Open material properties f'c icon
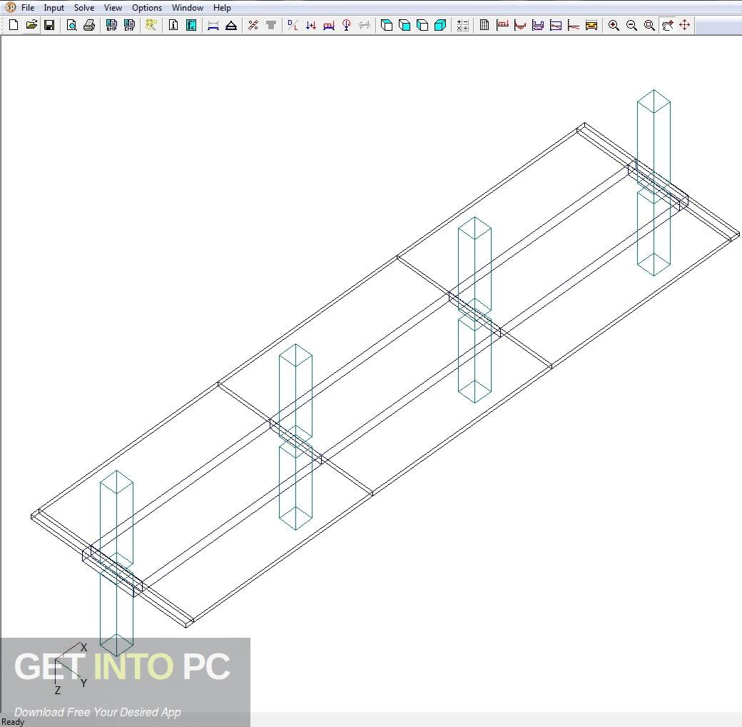This screenshot has width=742, height=727. click(191, 25)
